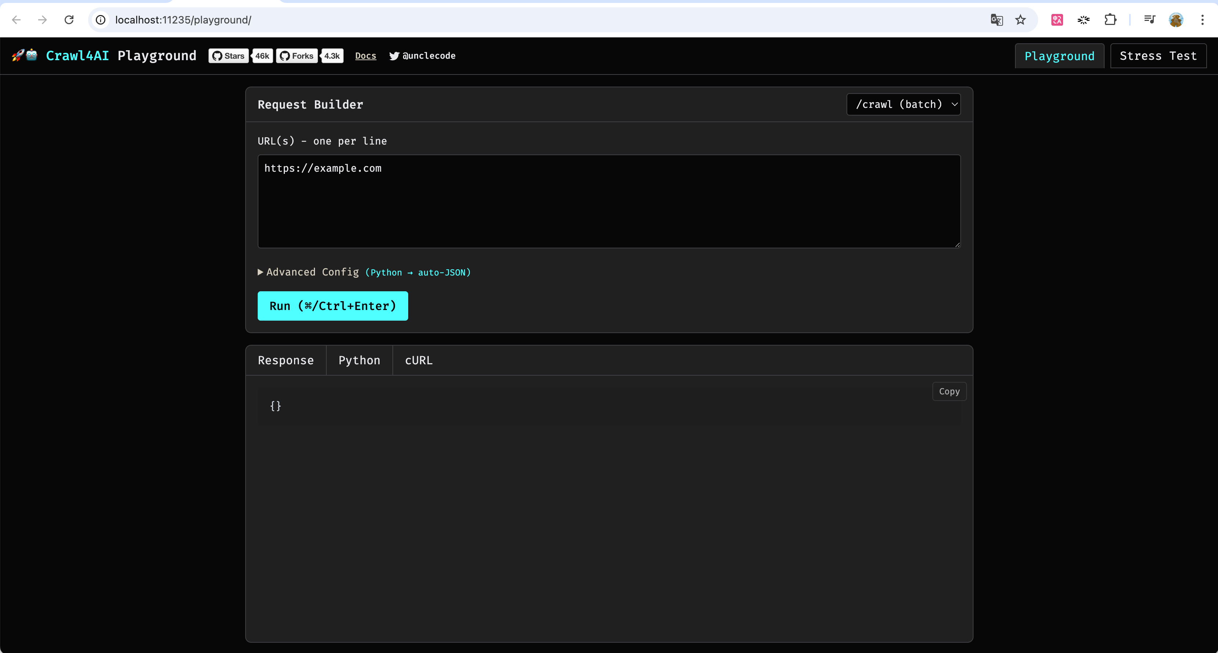
Task: Select the Response tab
Action: [286, 361]
